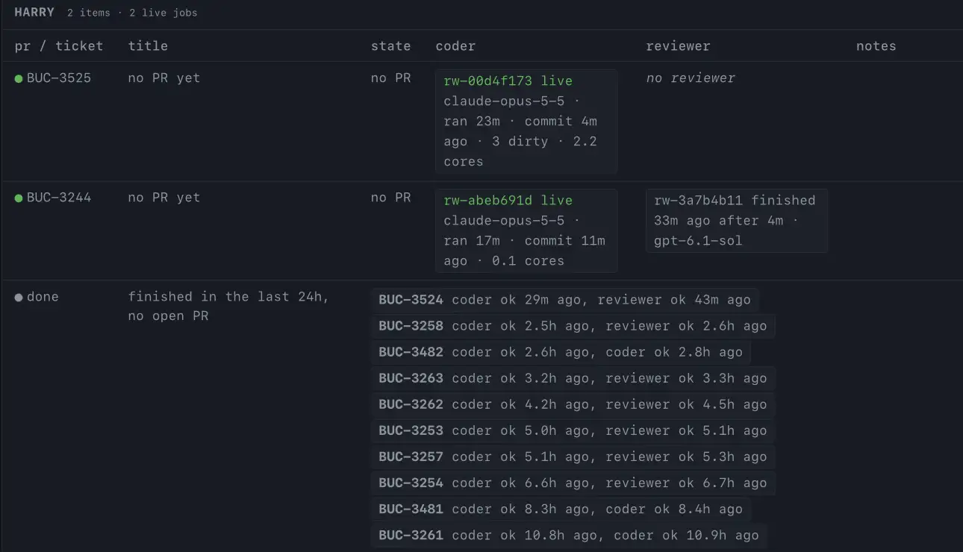Open the BUC-3253 finished job chip
Screen dimensions: 963x552
tap(573, 430)
